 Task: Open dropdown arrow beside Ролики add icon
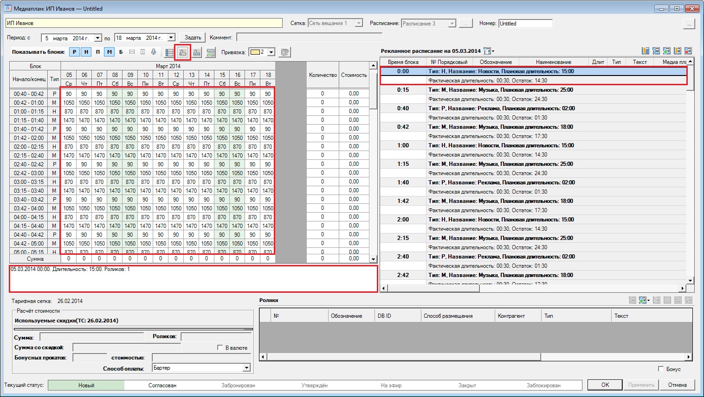pos(648,300)
